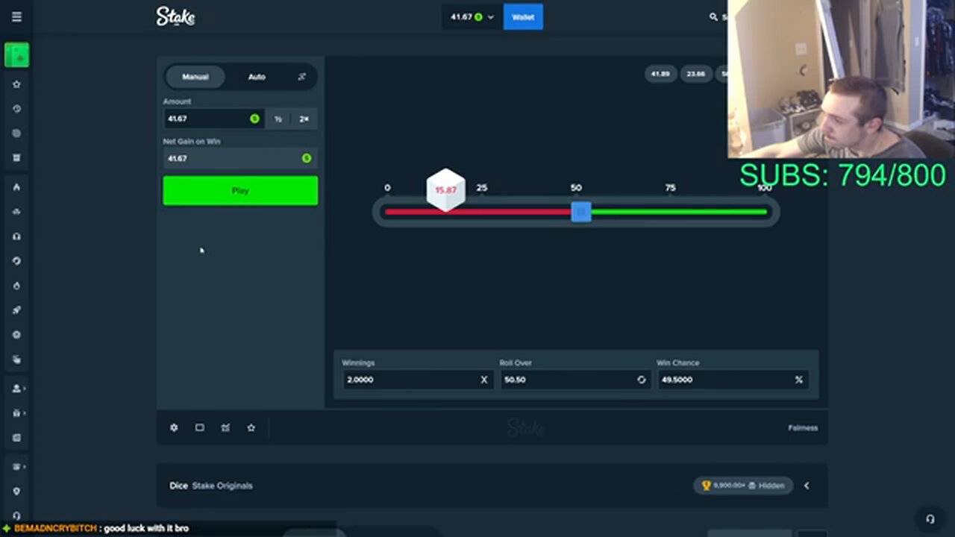Screen dimensions: 955x537
Task: Expand the sidebar gift submenu
Action: click(18, 412)
